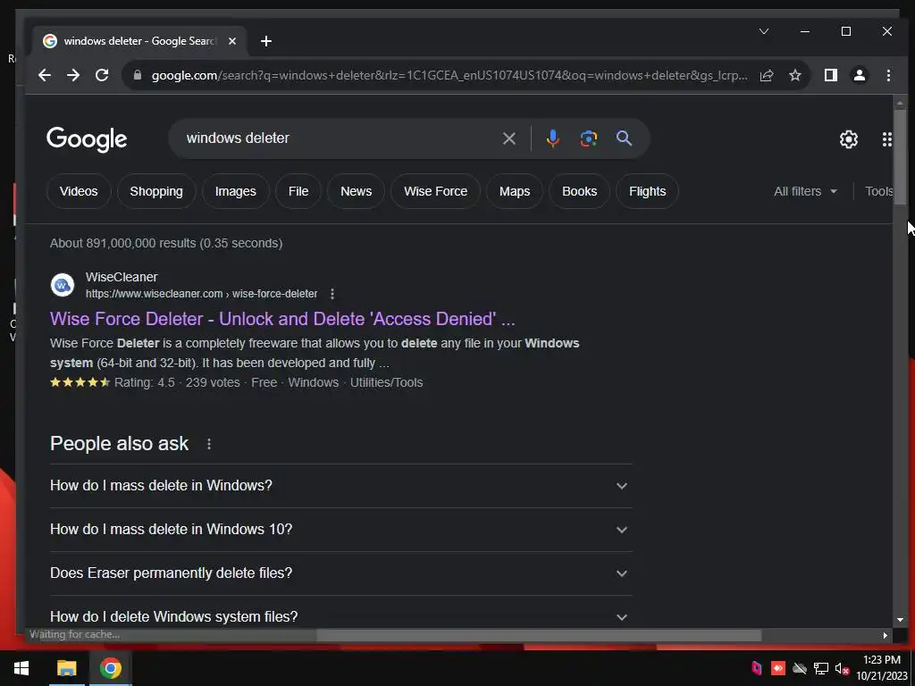The height and width of the screenshot is (686, 915).
Task: Filter results by Images
Action: coord(236,191)
